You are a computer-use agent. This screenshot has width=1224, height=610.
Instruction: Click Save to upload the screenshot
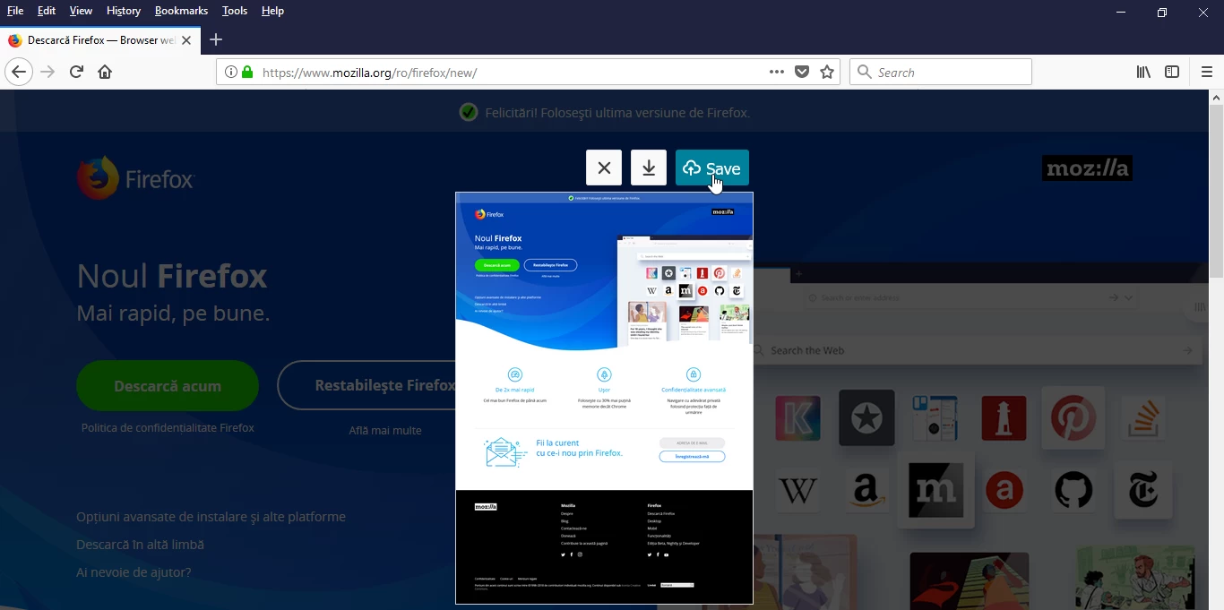tap(712, 168)
